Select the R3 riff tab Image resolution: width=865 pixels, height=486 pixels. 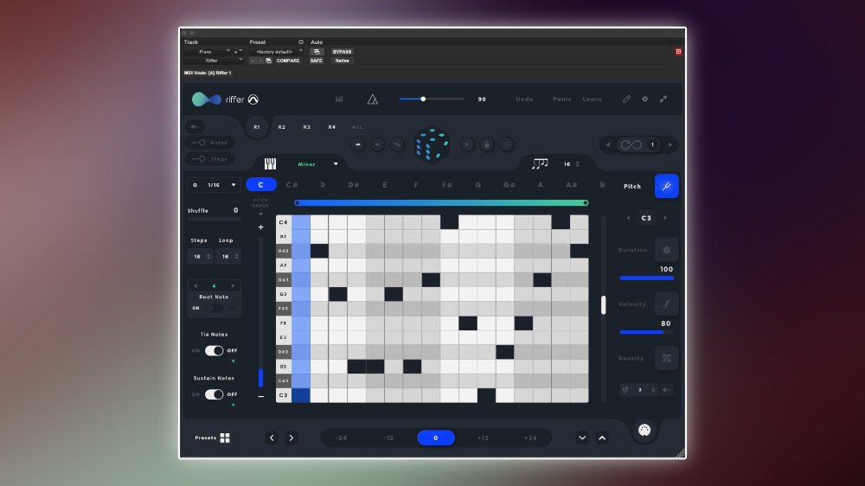pyautogui.click(x=307, y=127)
